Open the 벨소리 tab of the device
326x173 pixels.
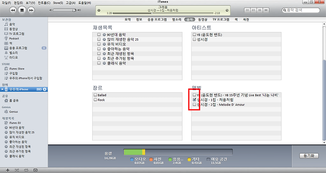[177, 19]
